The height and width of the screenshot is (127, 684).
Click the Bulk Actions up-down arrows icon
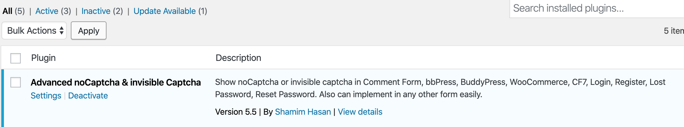pyautogui.click(x=61, y=31)
